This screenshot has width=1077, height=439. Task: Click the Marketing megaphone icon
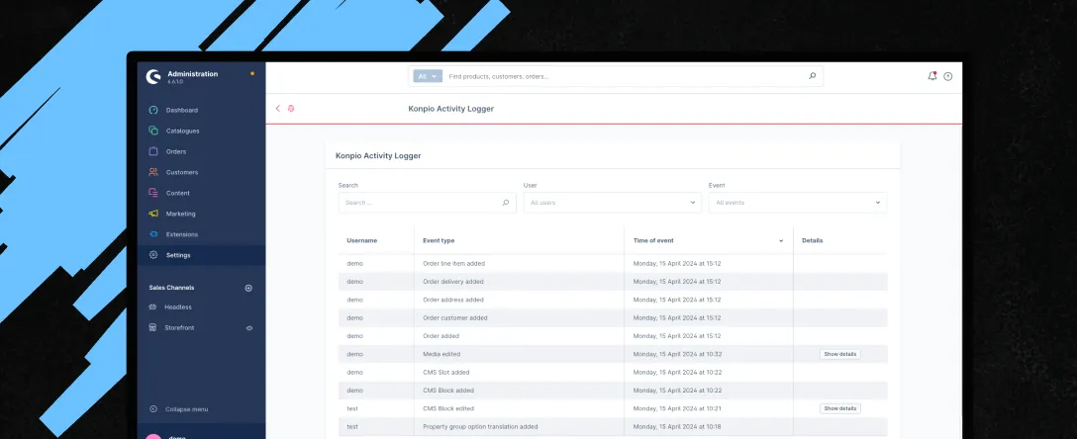(x=153, y=214)
